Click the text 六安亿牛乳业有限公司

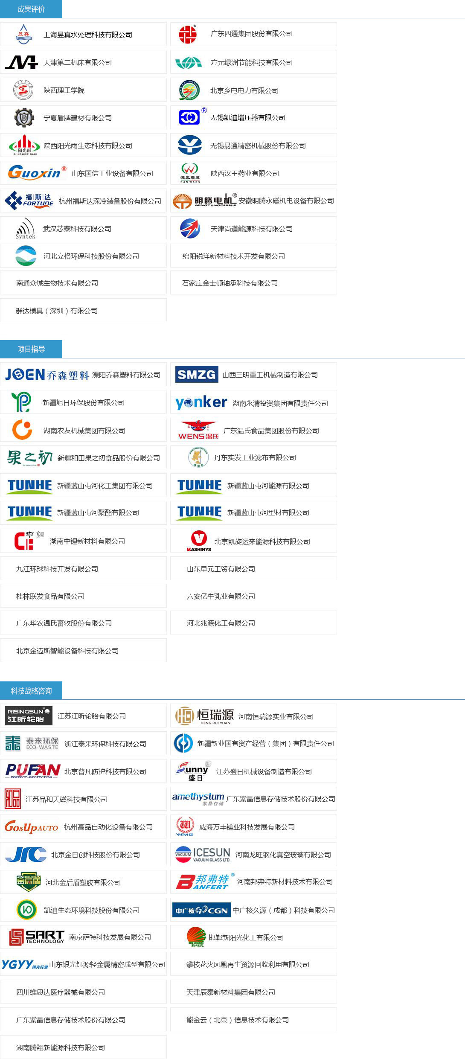pyautogui.click(x=221, y=596)
